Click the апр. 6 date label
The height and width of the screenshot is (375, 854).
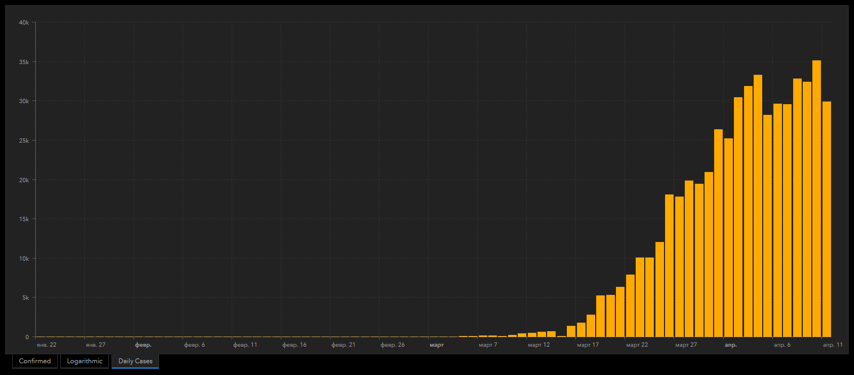[782, 345]
